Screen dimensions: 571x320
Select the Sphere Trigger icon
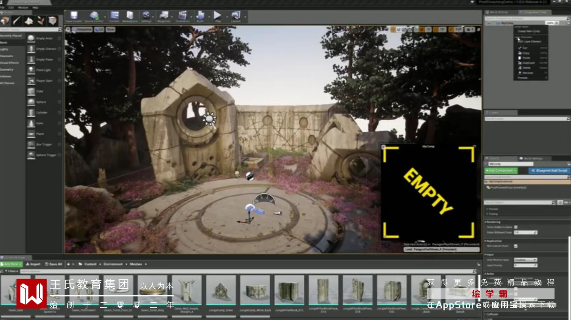pyautogui.click(x=31, y=155)
